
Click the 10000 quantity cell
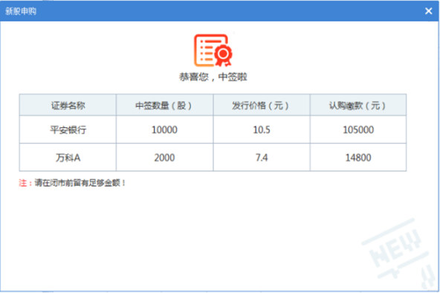[x=164, y=129]
